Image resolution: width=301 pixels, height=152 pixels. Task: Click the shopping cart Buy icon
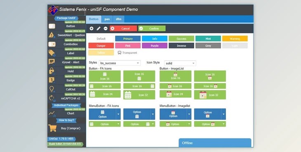pyautogui.click(x=52, y=128)
